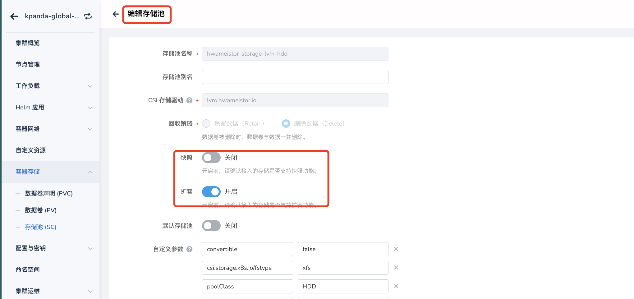The width and height of the screenshot is (634, 299).
Task: Switch cluster using the swap icon
Action: point(88,16)
